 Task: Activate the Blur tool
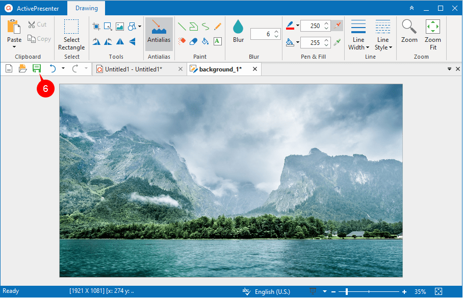click(238, 31)
